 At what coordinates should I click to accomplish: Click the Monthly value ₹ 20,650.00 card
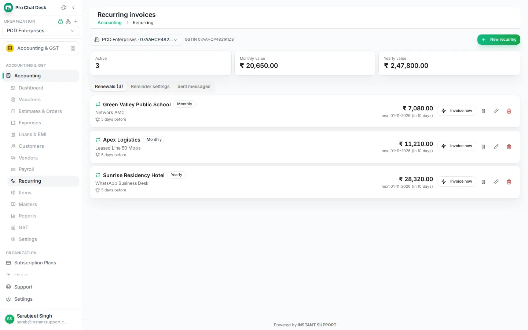coord(305,63)
